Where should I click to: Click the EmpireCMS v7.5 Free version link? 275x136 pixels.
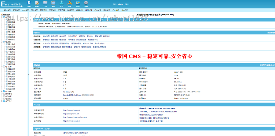point(72,95)
